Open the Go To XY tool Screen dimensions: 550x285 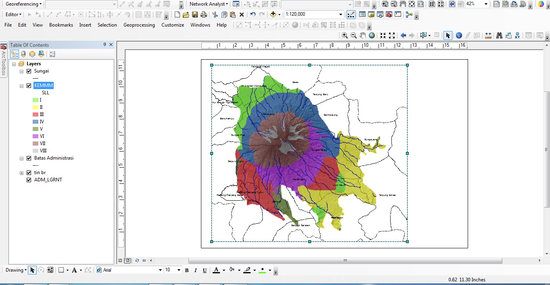tap(517, 35)
